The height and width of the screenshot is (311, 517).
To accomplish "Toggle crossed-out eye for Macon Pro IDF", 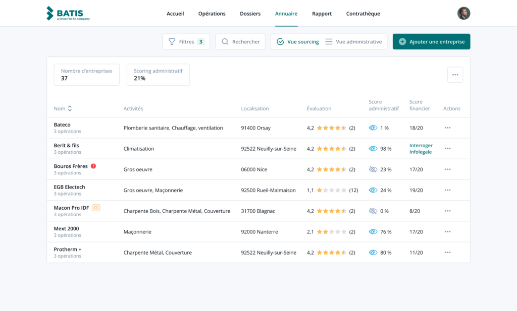I will pos(373,211).
